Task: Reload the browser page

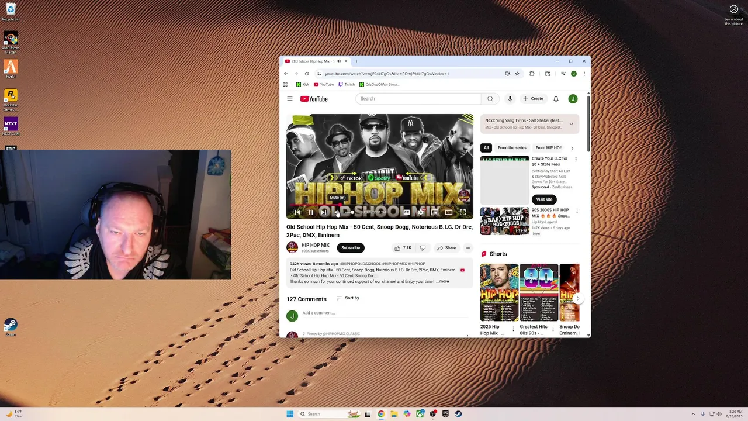Action: 307,74
